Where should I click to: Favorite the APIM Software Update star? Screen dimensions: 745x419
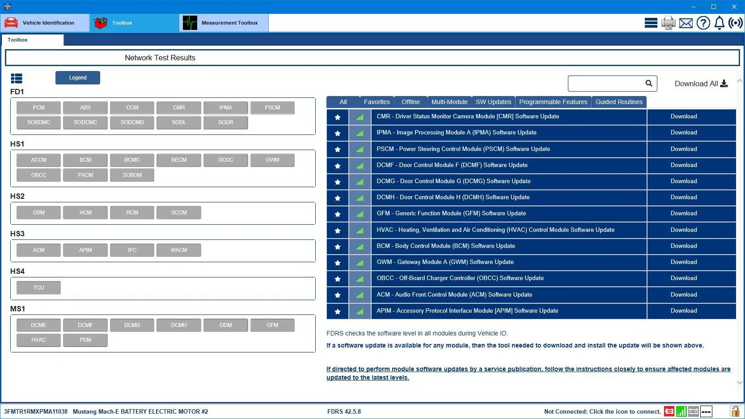point(338,311)
